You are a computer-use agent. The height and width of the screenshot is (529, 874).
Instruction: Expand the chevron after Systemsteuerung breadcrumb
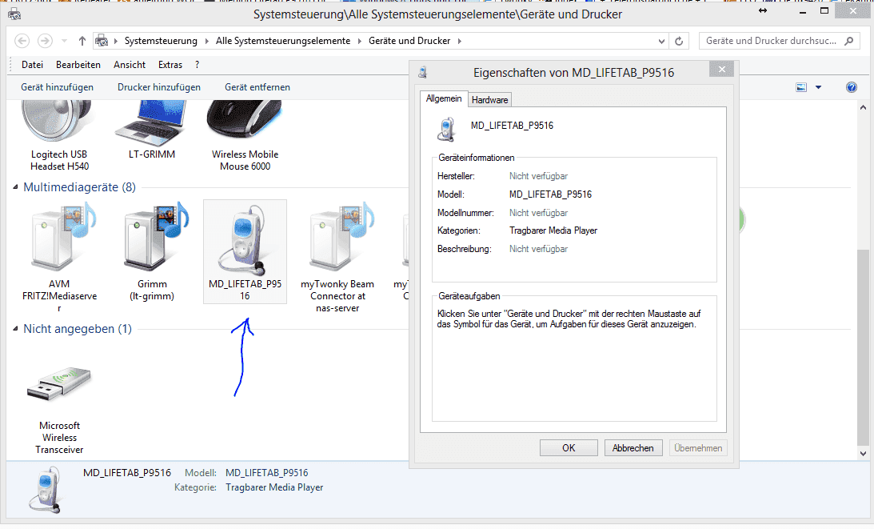(207, 41)
